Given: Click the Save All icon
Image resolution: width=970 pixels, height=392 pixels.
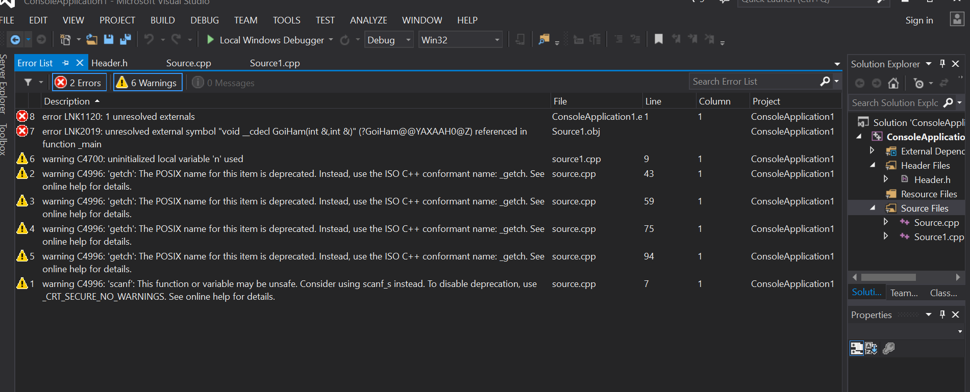Looking at the screenshot, I should coord(126,39).
